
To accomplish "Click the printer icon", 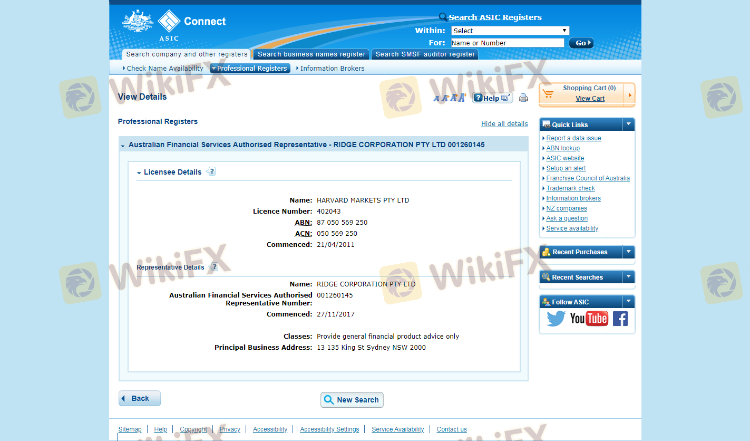I will [x=523, y=98].
